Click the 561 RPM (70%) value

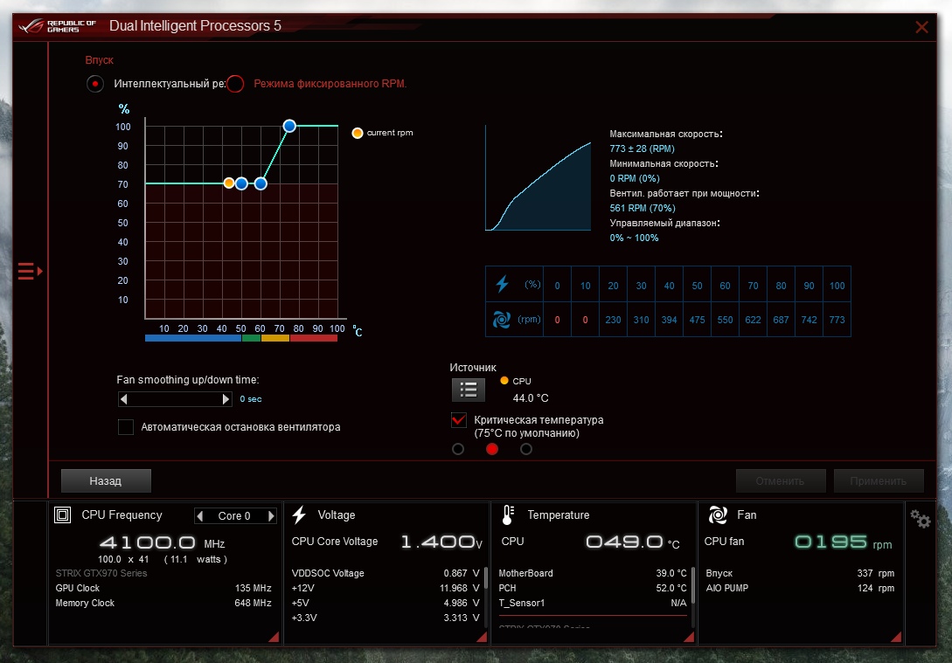(x=643, y=208)
